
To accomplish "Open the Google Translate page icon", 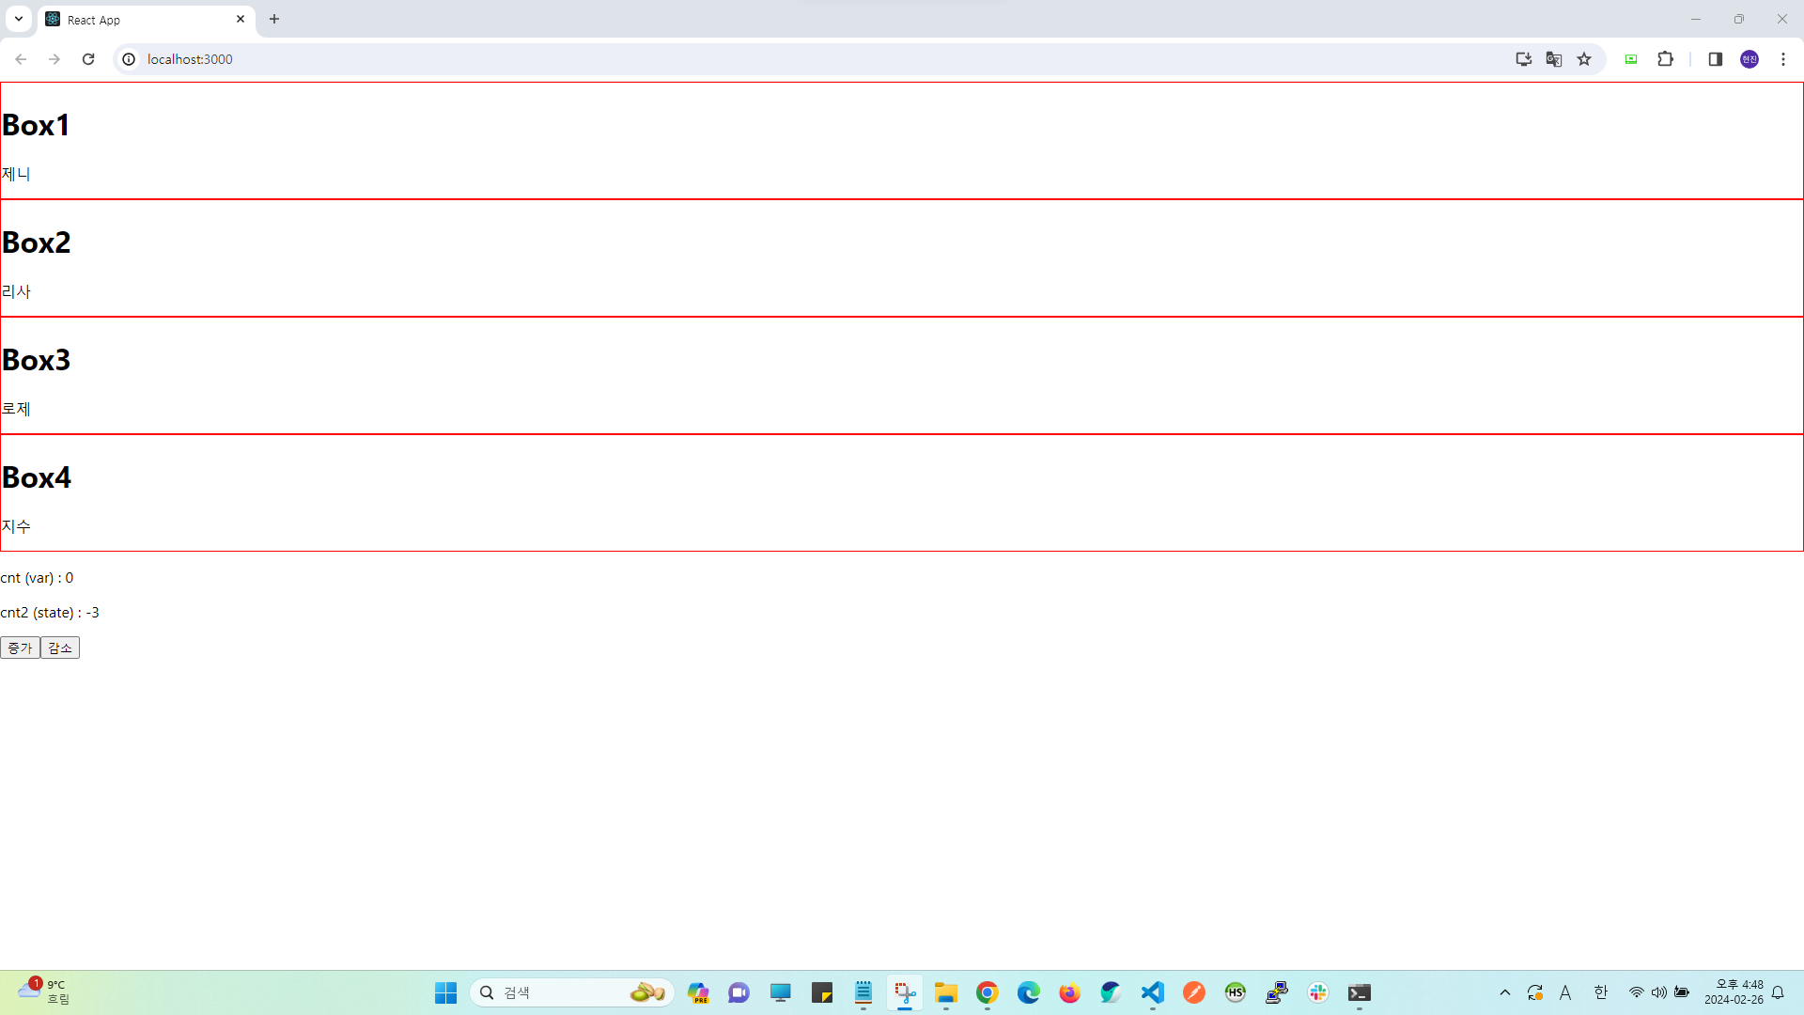I will pyautogui.click(x=1554, y=59).
